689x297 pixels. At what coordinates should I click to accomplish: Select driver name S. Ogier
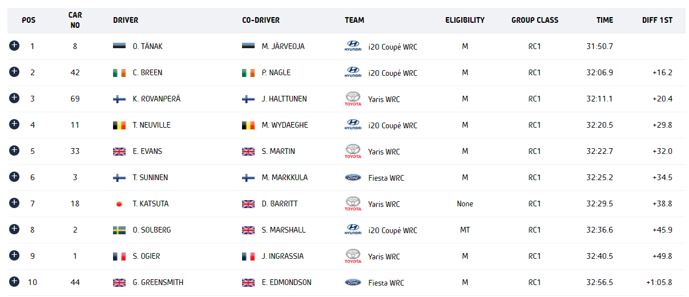(x=146, y=256)
